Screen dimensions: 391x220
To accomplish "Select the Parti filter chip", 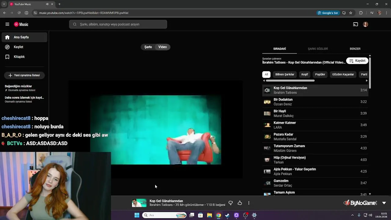I will coord(364,74).
